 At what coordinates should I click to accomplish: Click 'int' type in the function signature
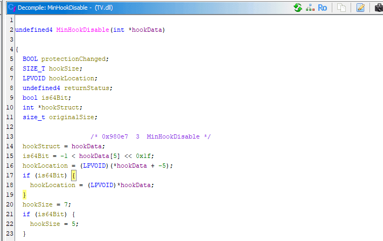point(119,30)
